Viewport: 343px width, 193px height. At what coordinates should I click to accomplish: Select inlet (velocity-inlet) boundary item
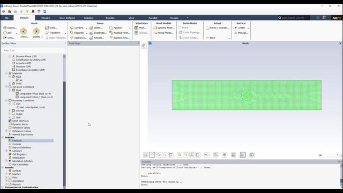click(32, 107)
